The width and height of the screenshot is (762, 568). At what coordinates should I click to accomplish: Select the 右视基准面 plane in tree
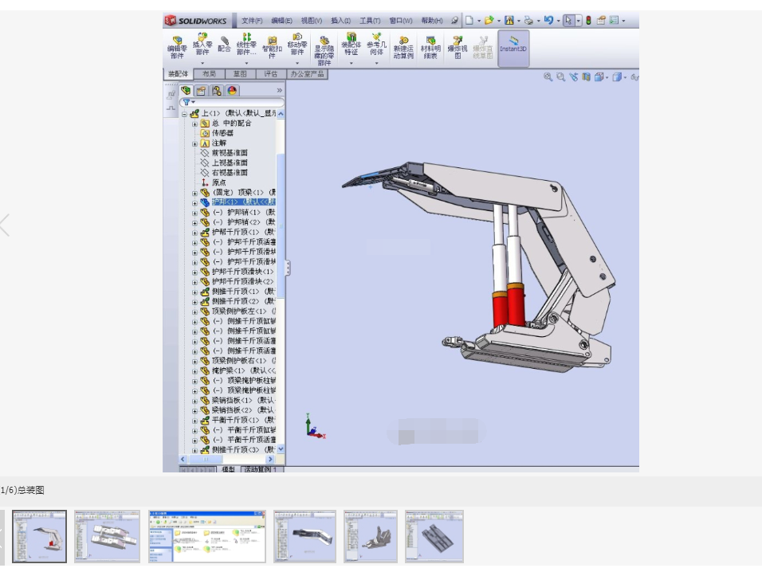click(x=230, y=173)
